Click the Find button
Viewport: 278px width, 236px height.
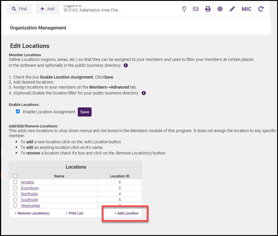[19, 9]
